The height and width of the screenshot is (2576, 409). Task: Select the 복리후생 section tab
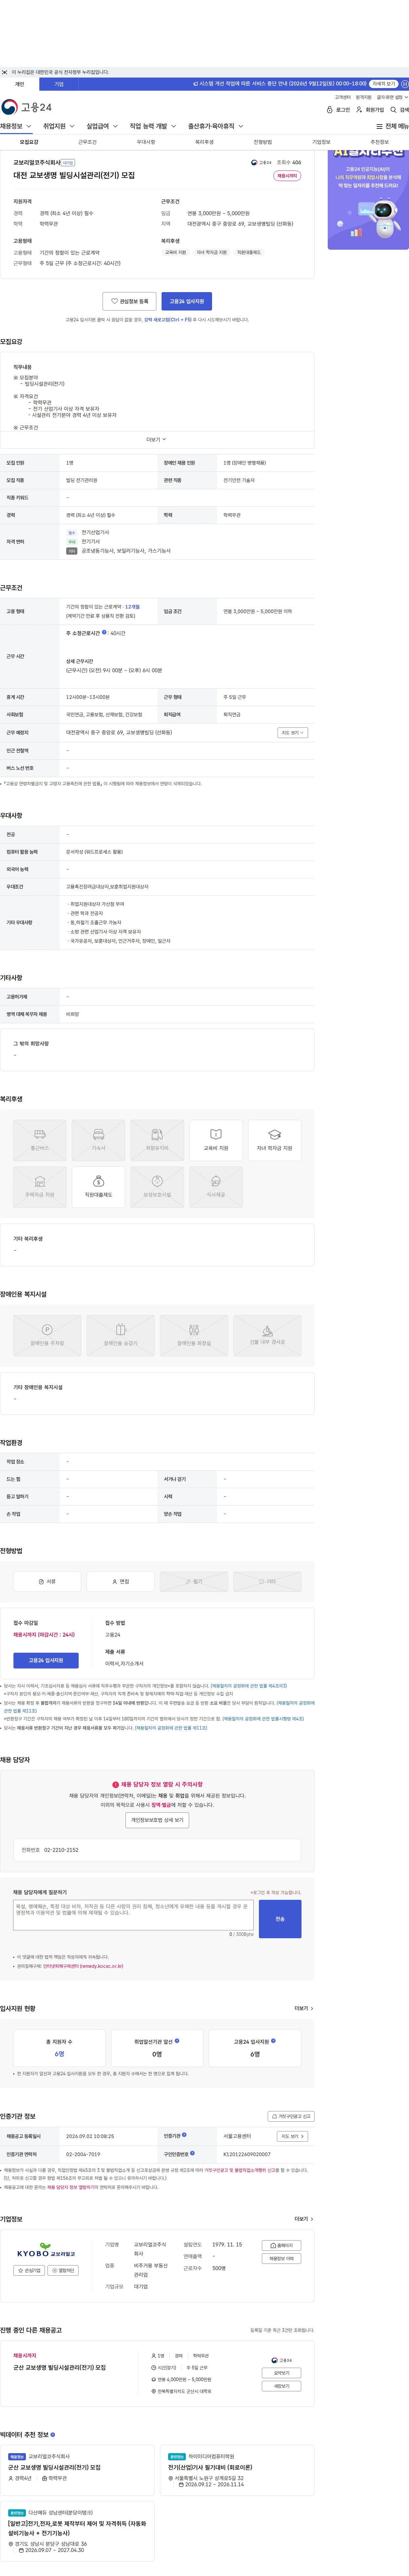point(204,142)
